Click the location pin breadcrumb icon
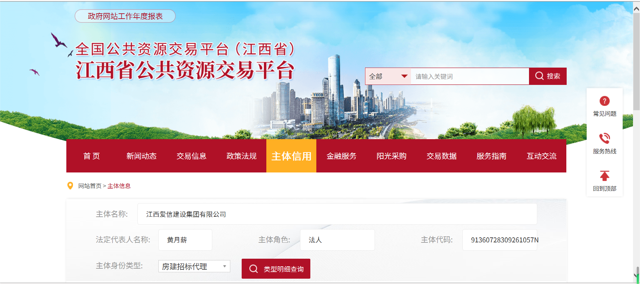The image size is (640, 284). (70, 185)
